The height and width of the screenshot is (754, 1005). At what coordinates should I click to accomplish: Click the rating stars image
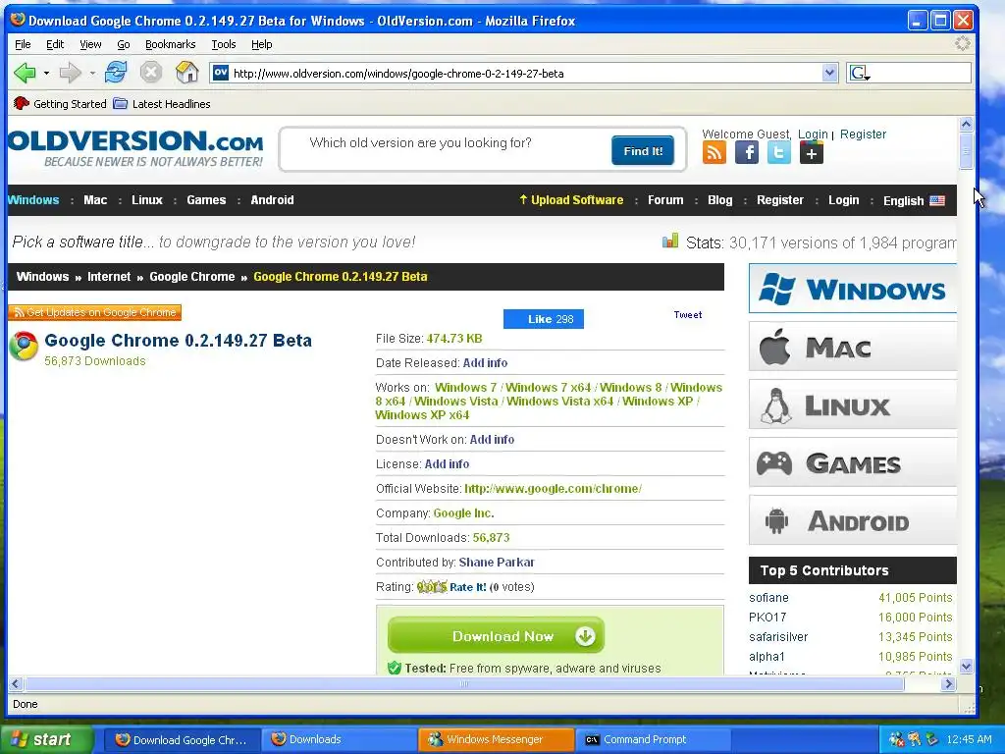[x=432, y=587]
